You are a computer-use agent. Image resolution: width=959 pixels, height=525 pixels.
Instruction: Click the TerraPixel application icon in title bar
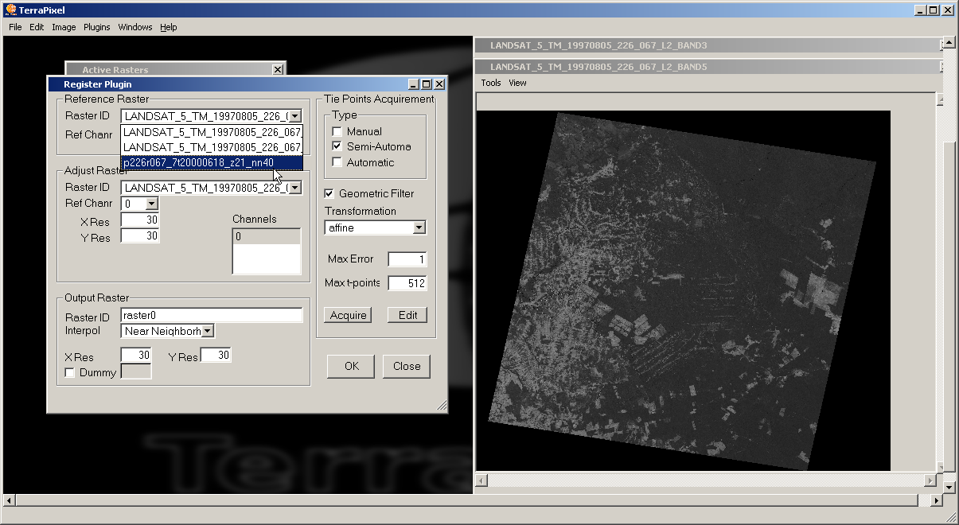pyautogui.click(x=10, y=10)
